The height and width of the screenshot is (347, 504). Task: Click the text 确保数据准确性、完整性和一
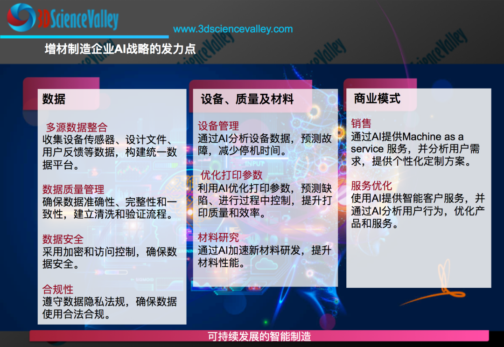point(110,201)
